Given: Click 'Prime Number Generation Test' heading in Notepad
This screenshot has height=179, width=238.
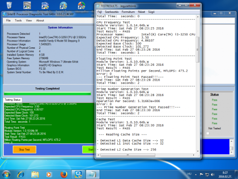Looking at the screenshot, I should pos(122,89).
